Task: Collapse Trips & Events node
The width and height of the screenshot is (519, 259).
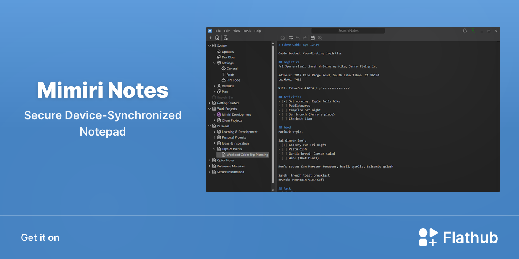Action: coord(214,149)
